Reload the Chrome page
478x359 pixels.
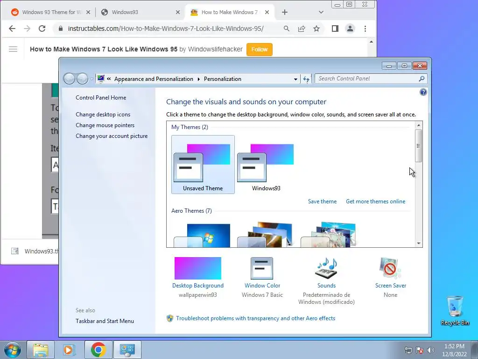point(42,29)
